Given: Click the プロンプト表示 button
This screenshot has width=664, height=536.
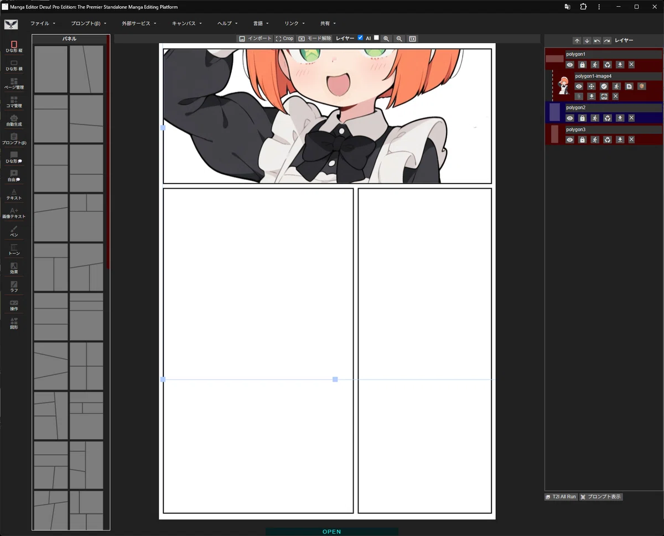Looking at the screenshot, I should [x=601, y=497].
